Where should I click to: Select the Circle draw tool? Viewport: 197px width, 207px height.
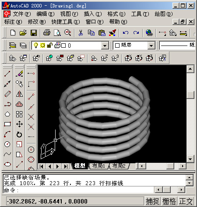(7, 144)
